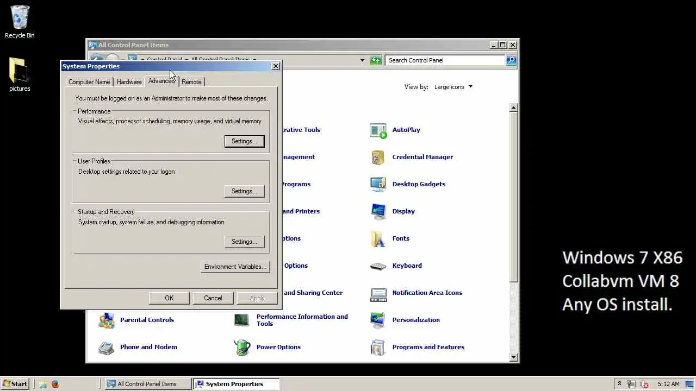Click Cancel in System Properties
The image size is (696, 391).
click(x=213, y=298)
